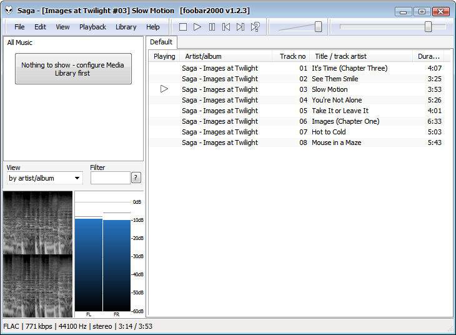
Task: Select track 'Hot to Cold'
Action: [297, 132]
